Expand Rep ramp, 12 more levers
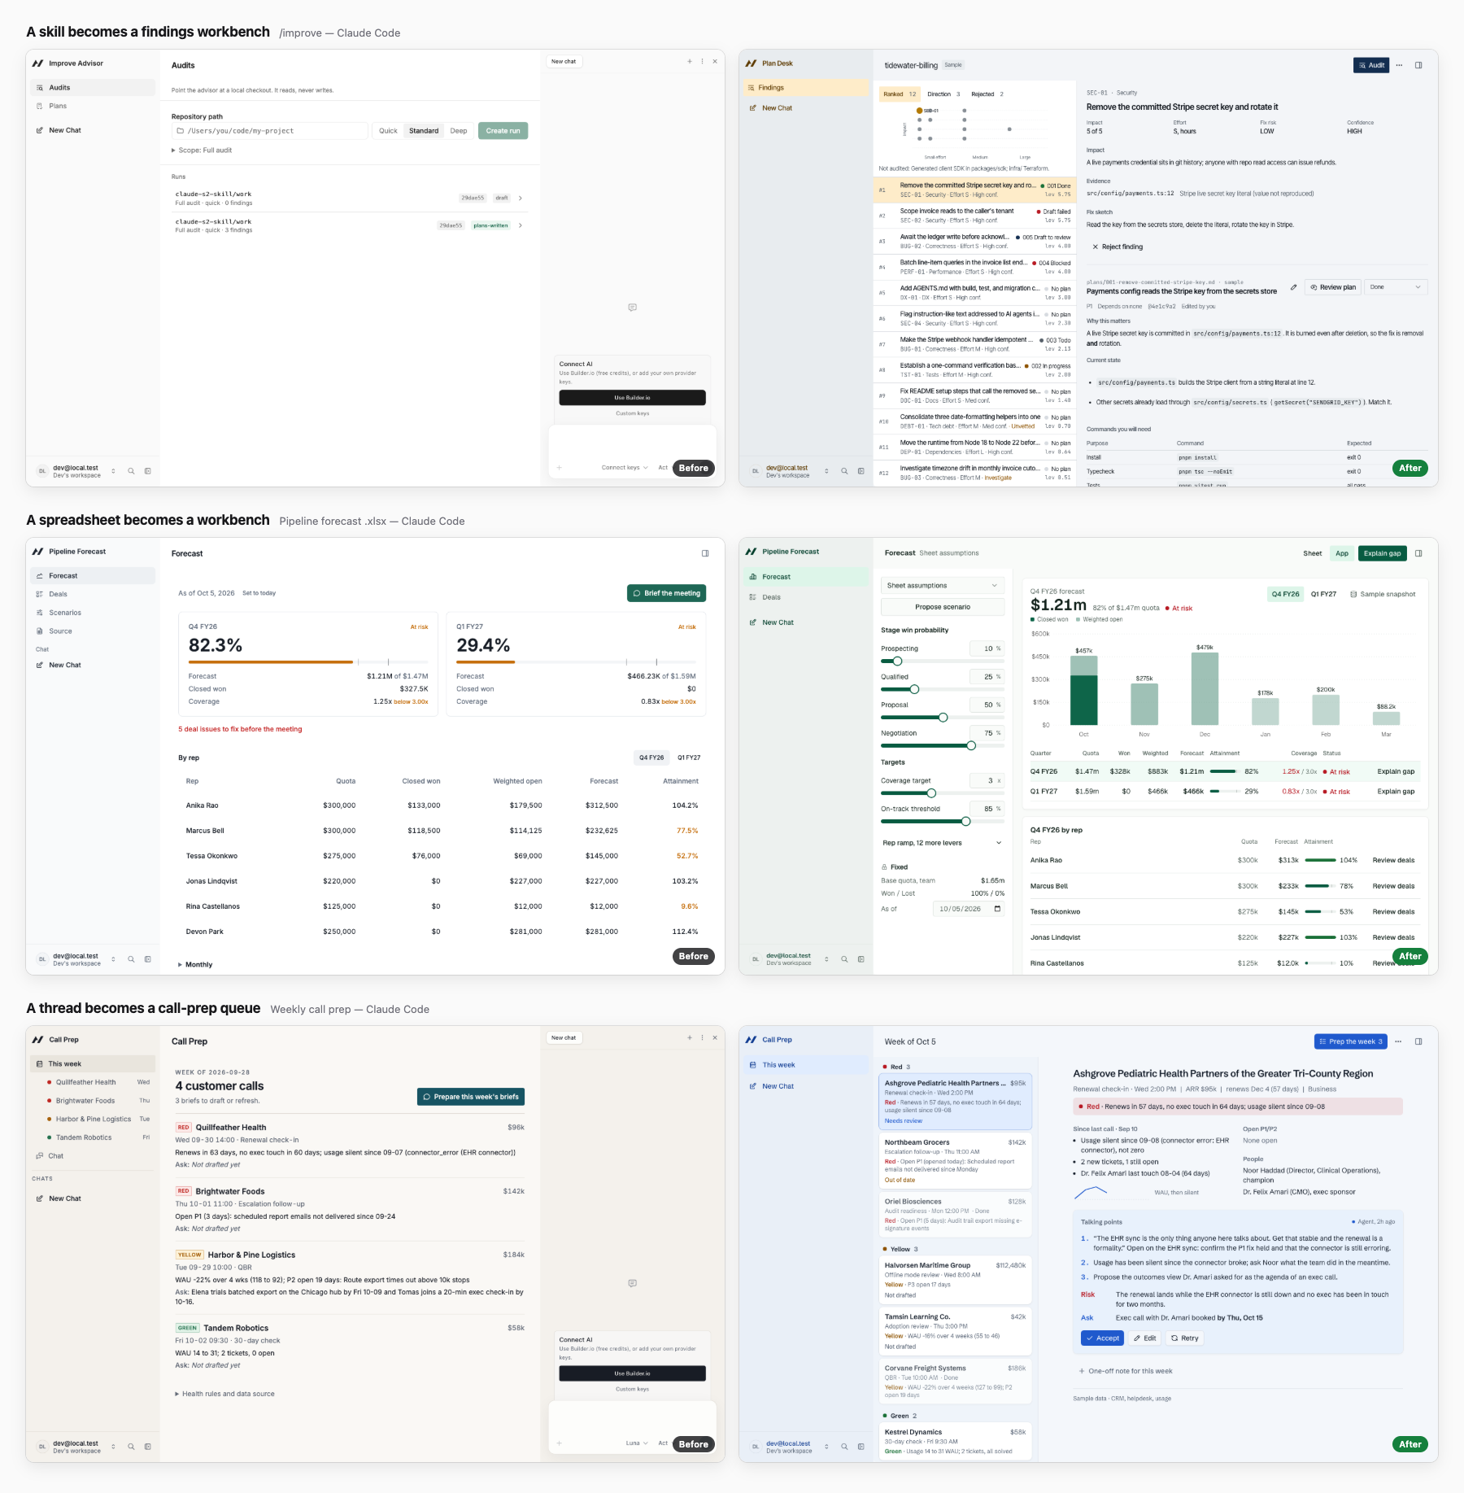 tap(943, 843)
